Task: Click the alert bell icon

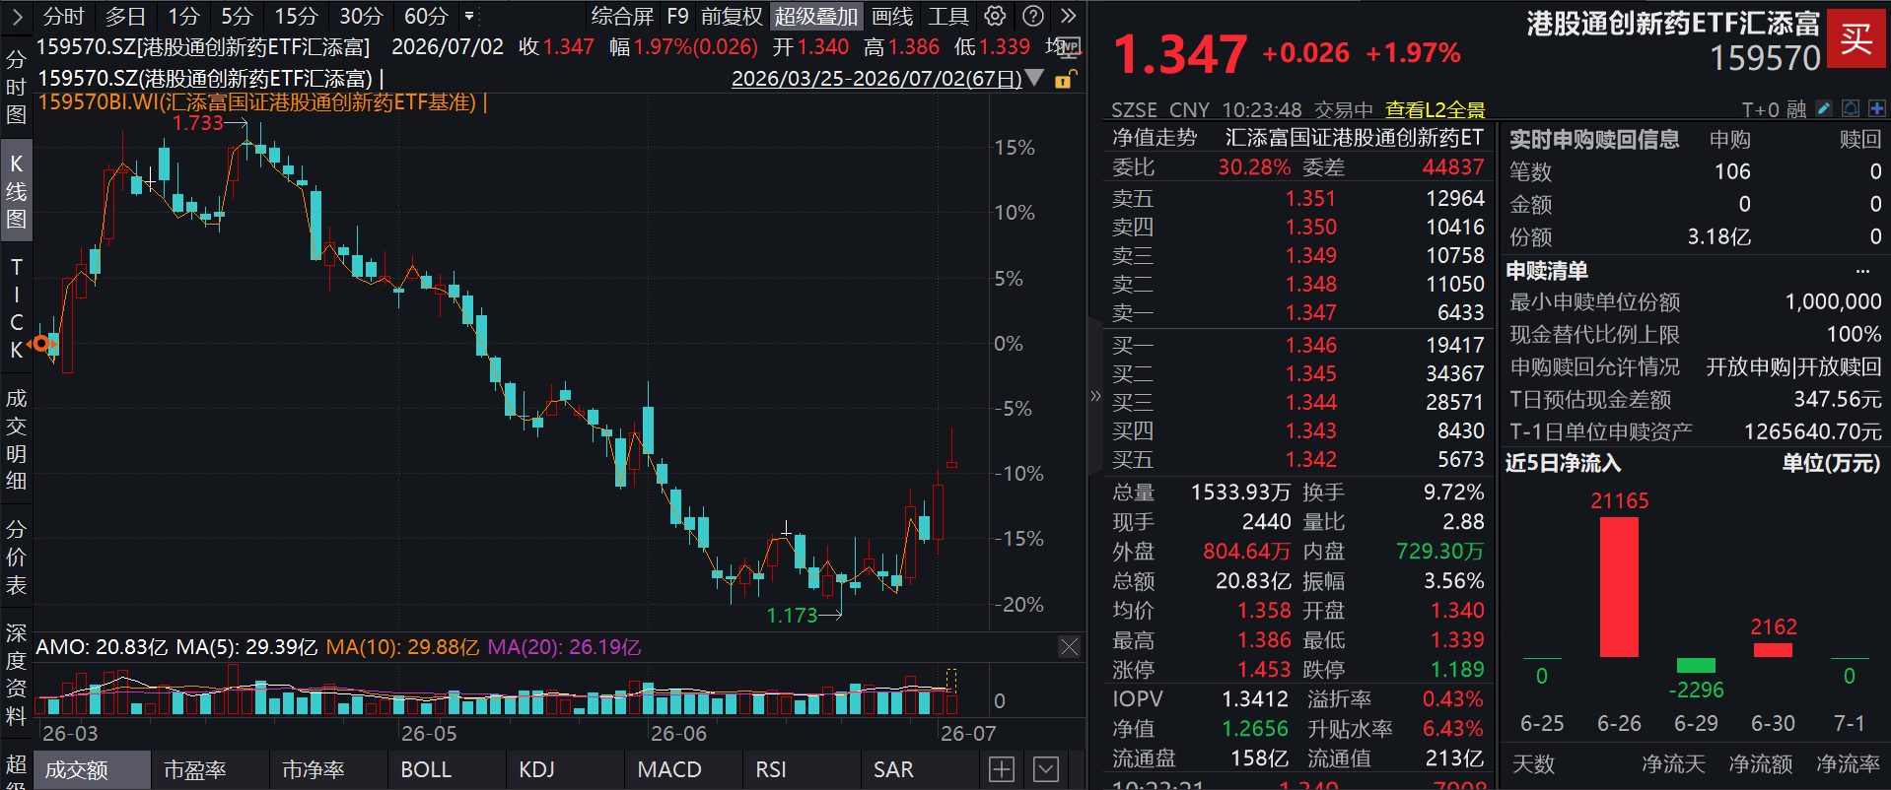Action: pos(1851,108)
